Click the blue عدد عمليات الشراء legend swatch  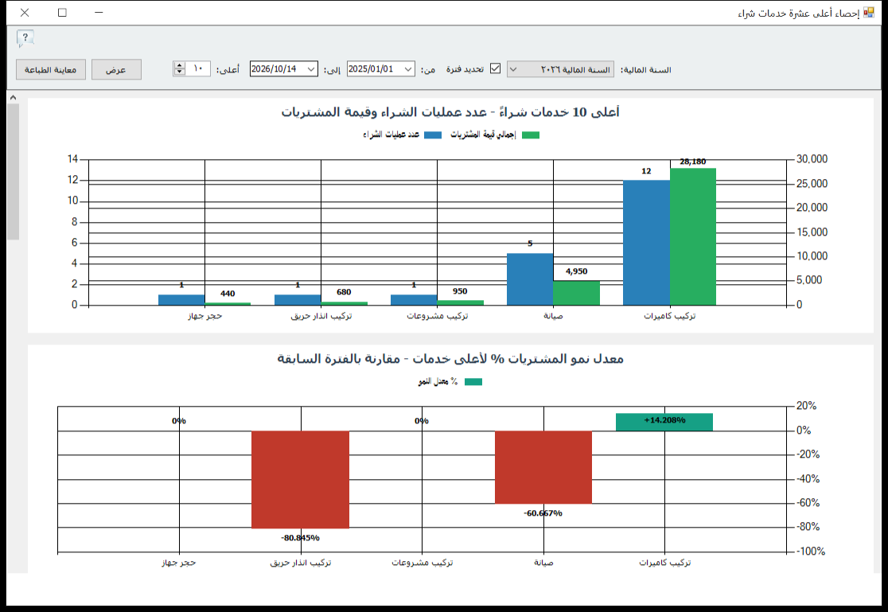coord(433,134)
